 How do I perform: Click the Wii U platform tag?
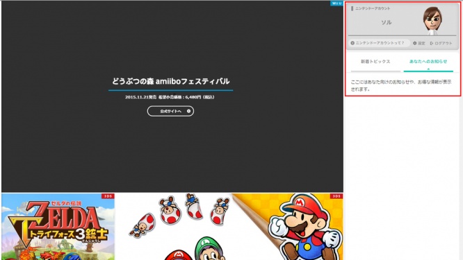pyautogui.click(x=336, y=3)
